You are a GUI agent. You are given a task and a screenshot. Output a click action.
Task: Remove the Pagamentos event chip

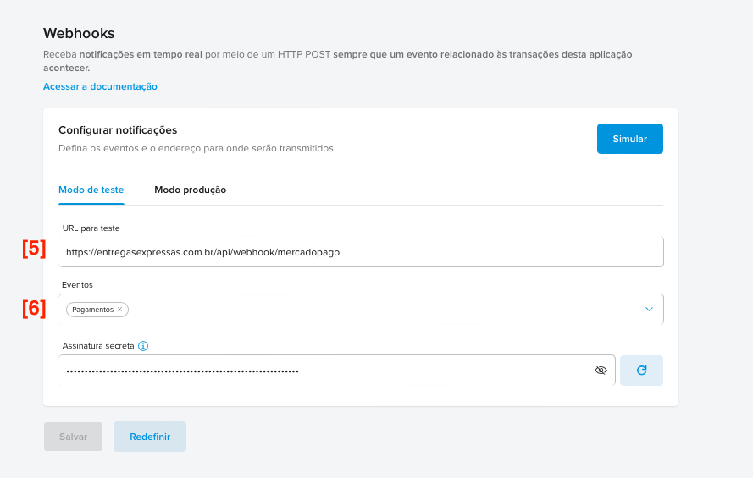(x=120, y=310)
